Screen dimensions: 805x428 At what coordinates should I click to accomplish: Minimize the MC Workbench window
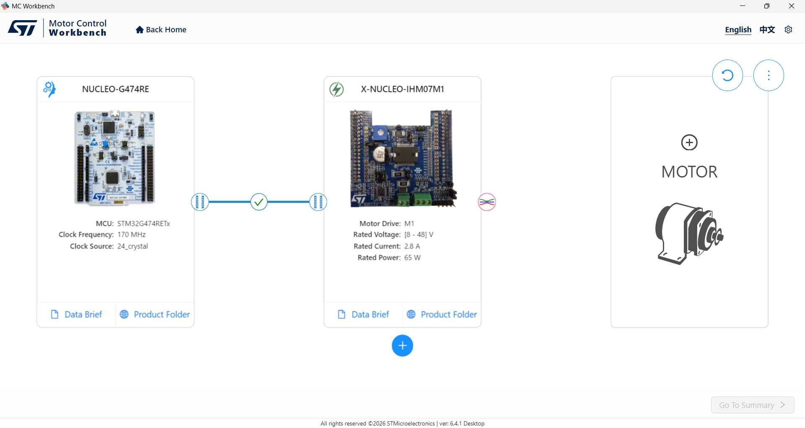pyautogui.click(x=743, y=6)
